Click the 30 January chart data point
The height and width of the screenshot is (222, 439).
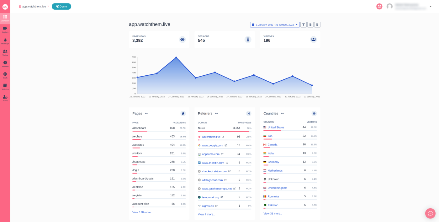pyautogui.click(x=293, y=76)
